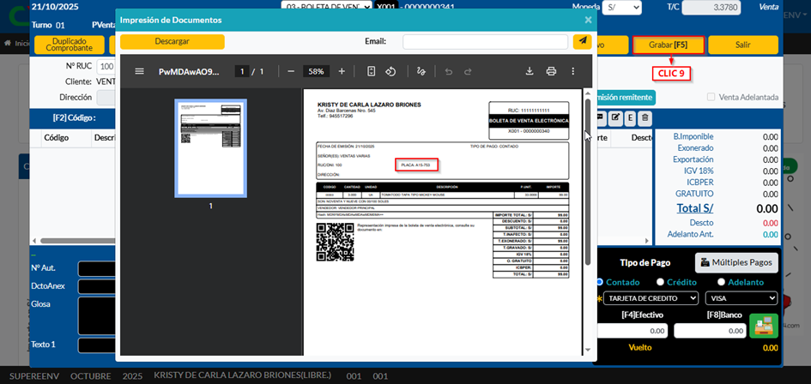Select the Crédito payment type
The width and height of the screenshot is (811, 384).
[x=661, y=282]
